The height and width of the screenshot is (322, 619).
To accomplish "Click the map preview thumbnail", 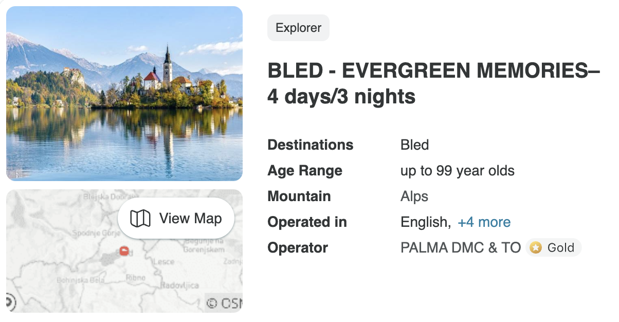I will coord(124,251).
